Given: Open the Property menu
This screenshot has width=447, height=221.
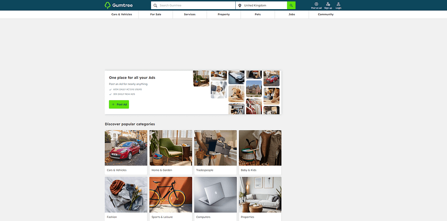Looking at the screenshot, I should (x=223, y=14).
